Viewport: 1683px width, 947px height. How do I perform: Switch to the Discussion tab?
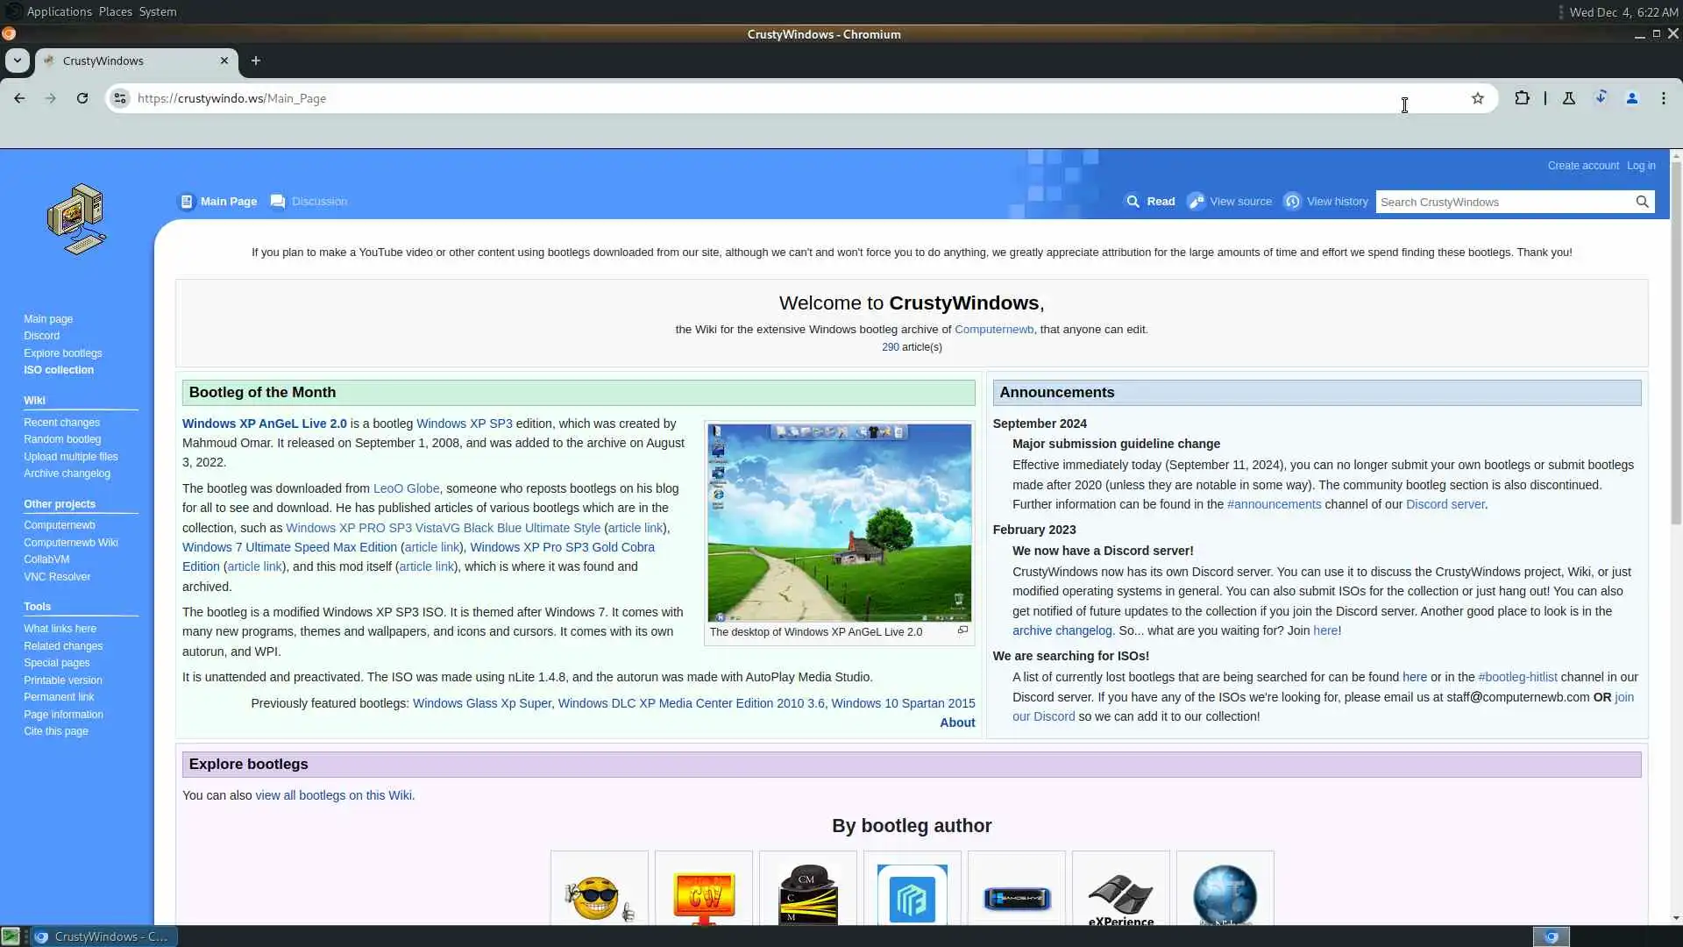click(318, 202)
